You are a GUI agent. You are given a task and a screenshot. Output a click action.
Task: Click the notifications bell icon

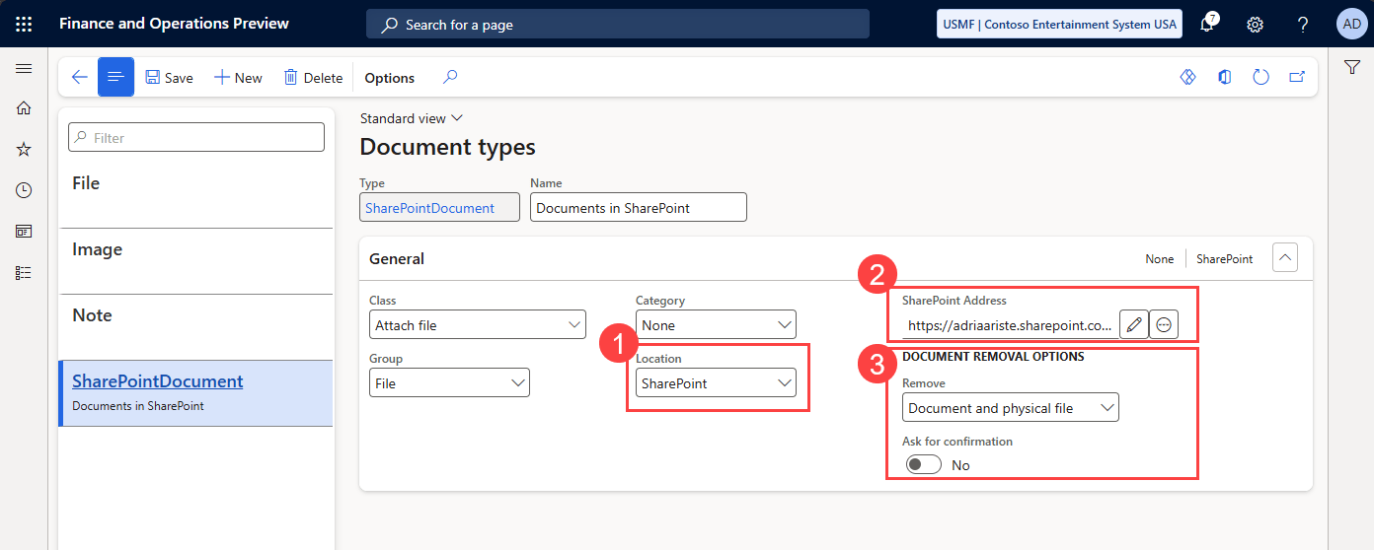pyautogui.click(x=1207, y=25)
